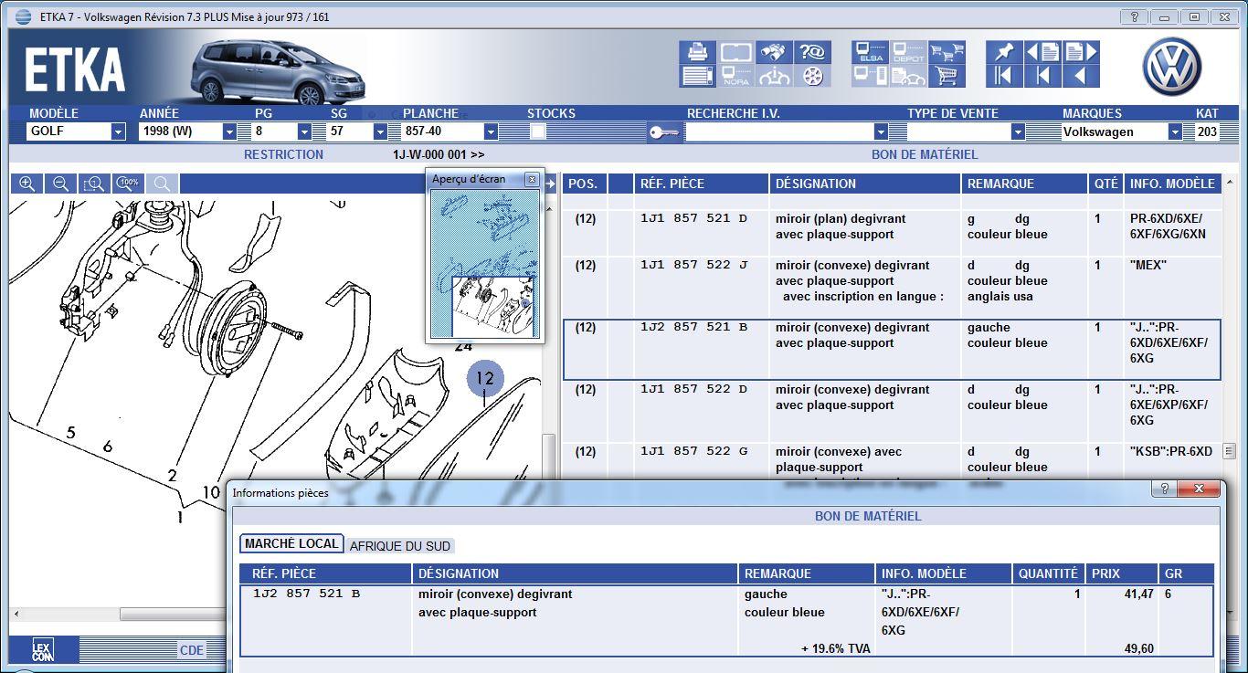Open the binoculars search tool

(775, 52)
